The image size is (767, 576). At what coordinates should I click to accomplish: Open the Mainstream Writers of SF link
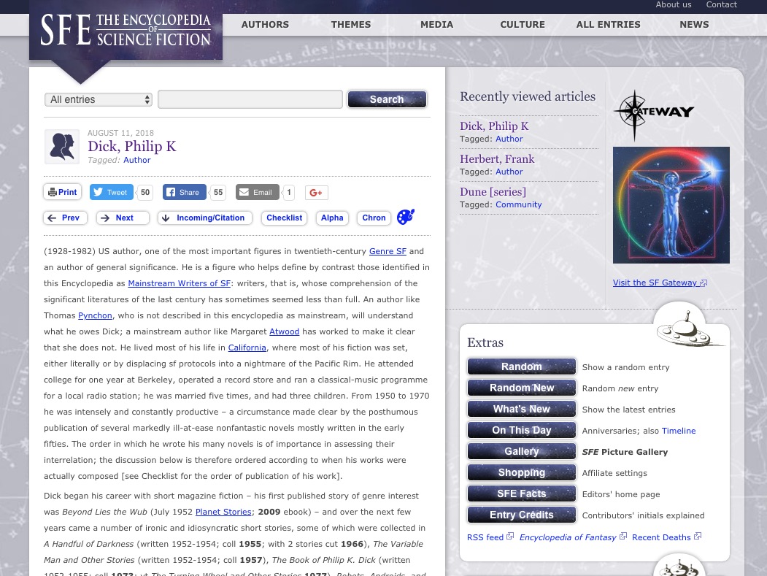tap(179, 283)
